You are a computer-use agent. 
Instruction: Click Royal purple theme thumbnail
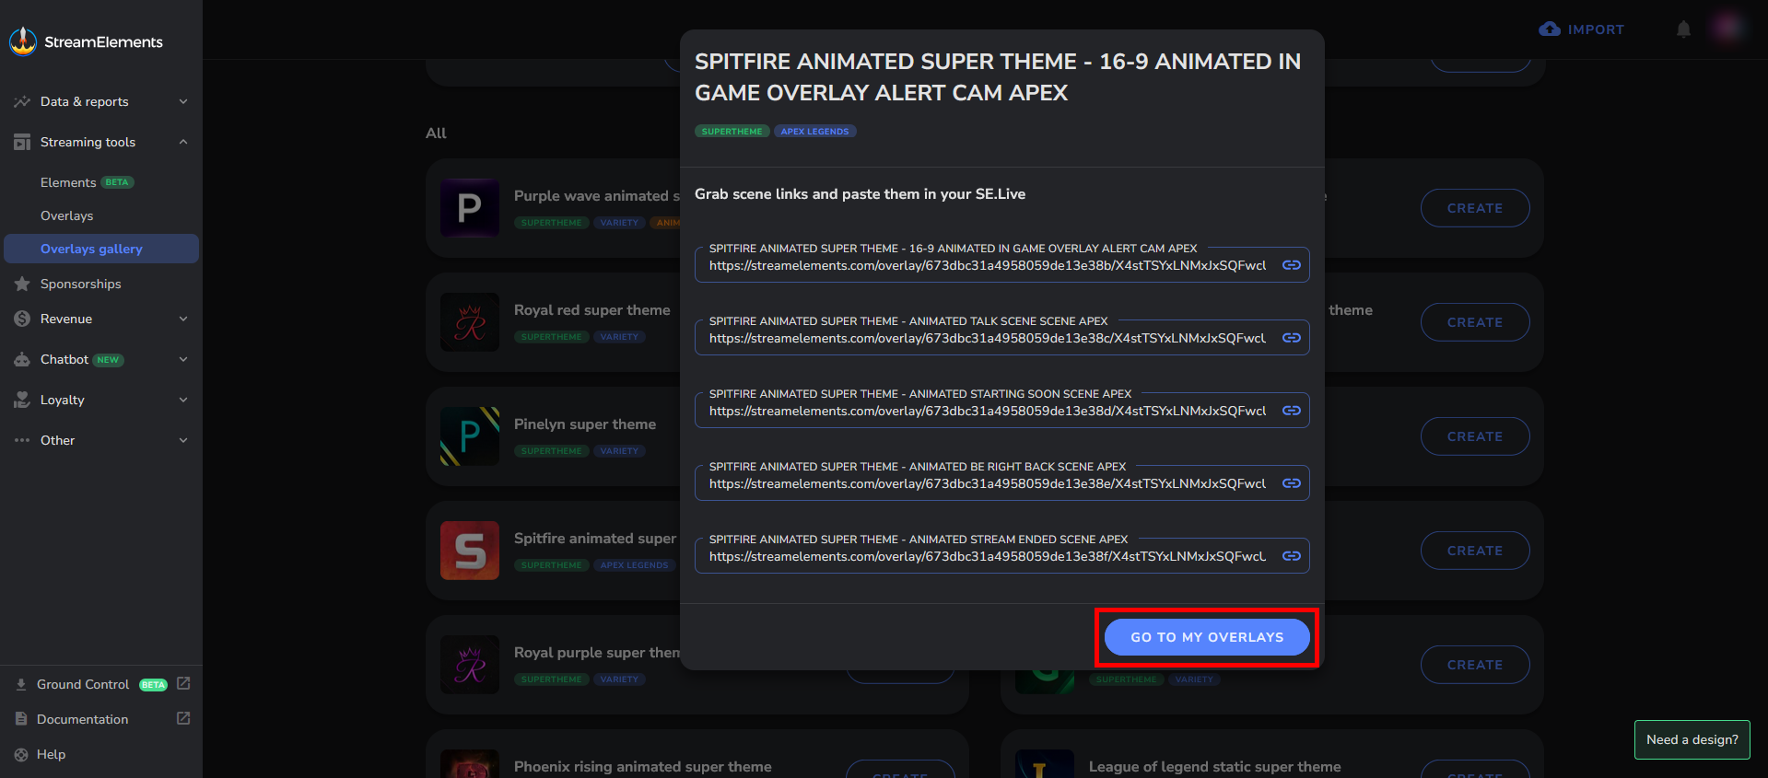coord(470,665)
